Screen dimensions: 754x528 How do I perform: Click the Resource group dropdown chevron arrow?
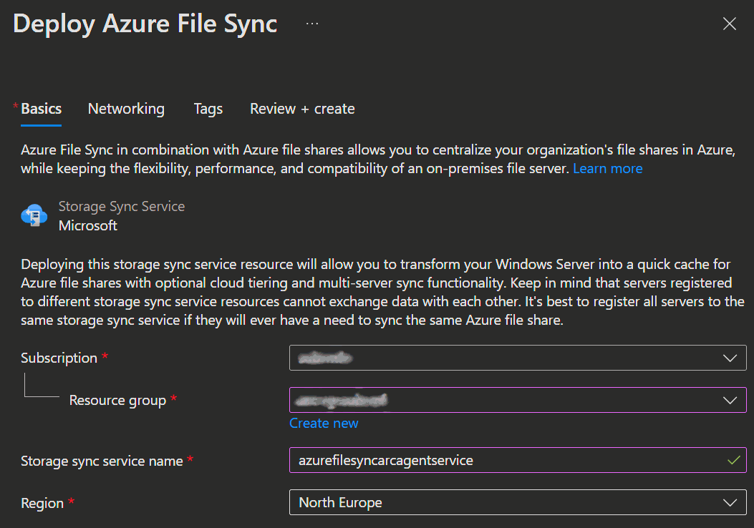click(730, 401)
